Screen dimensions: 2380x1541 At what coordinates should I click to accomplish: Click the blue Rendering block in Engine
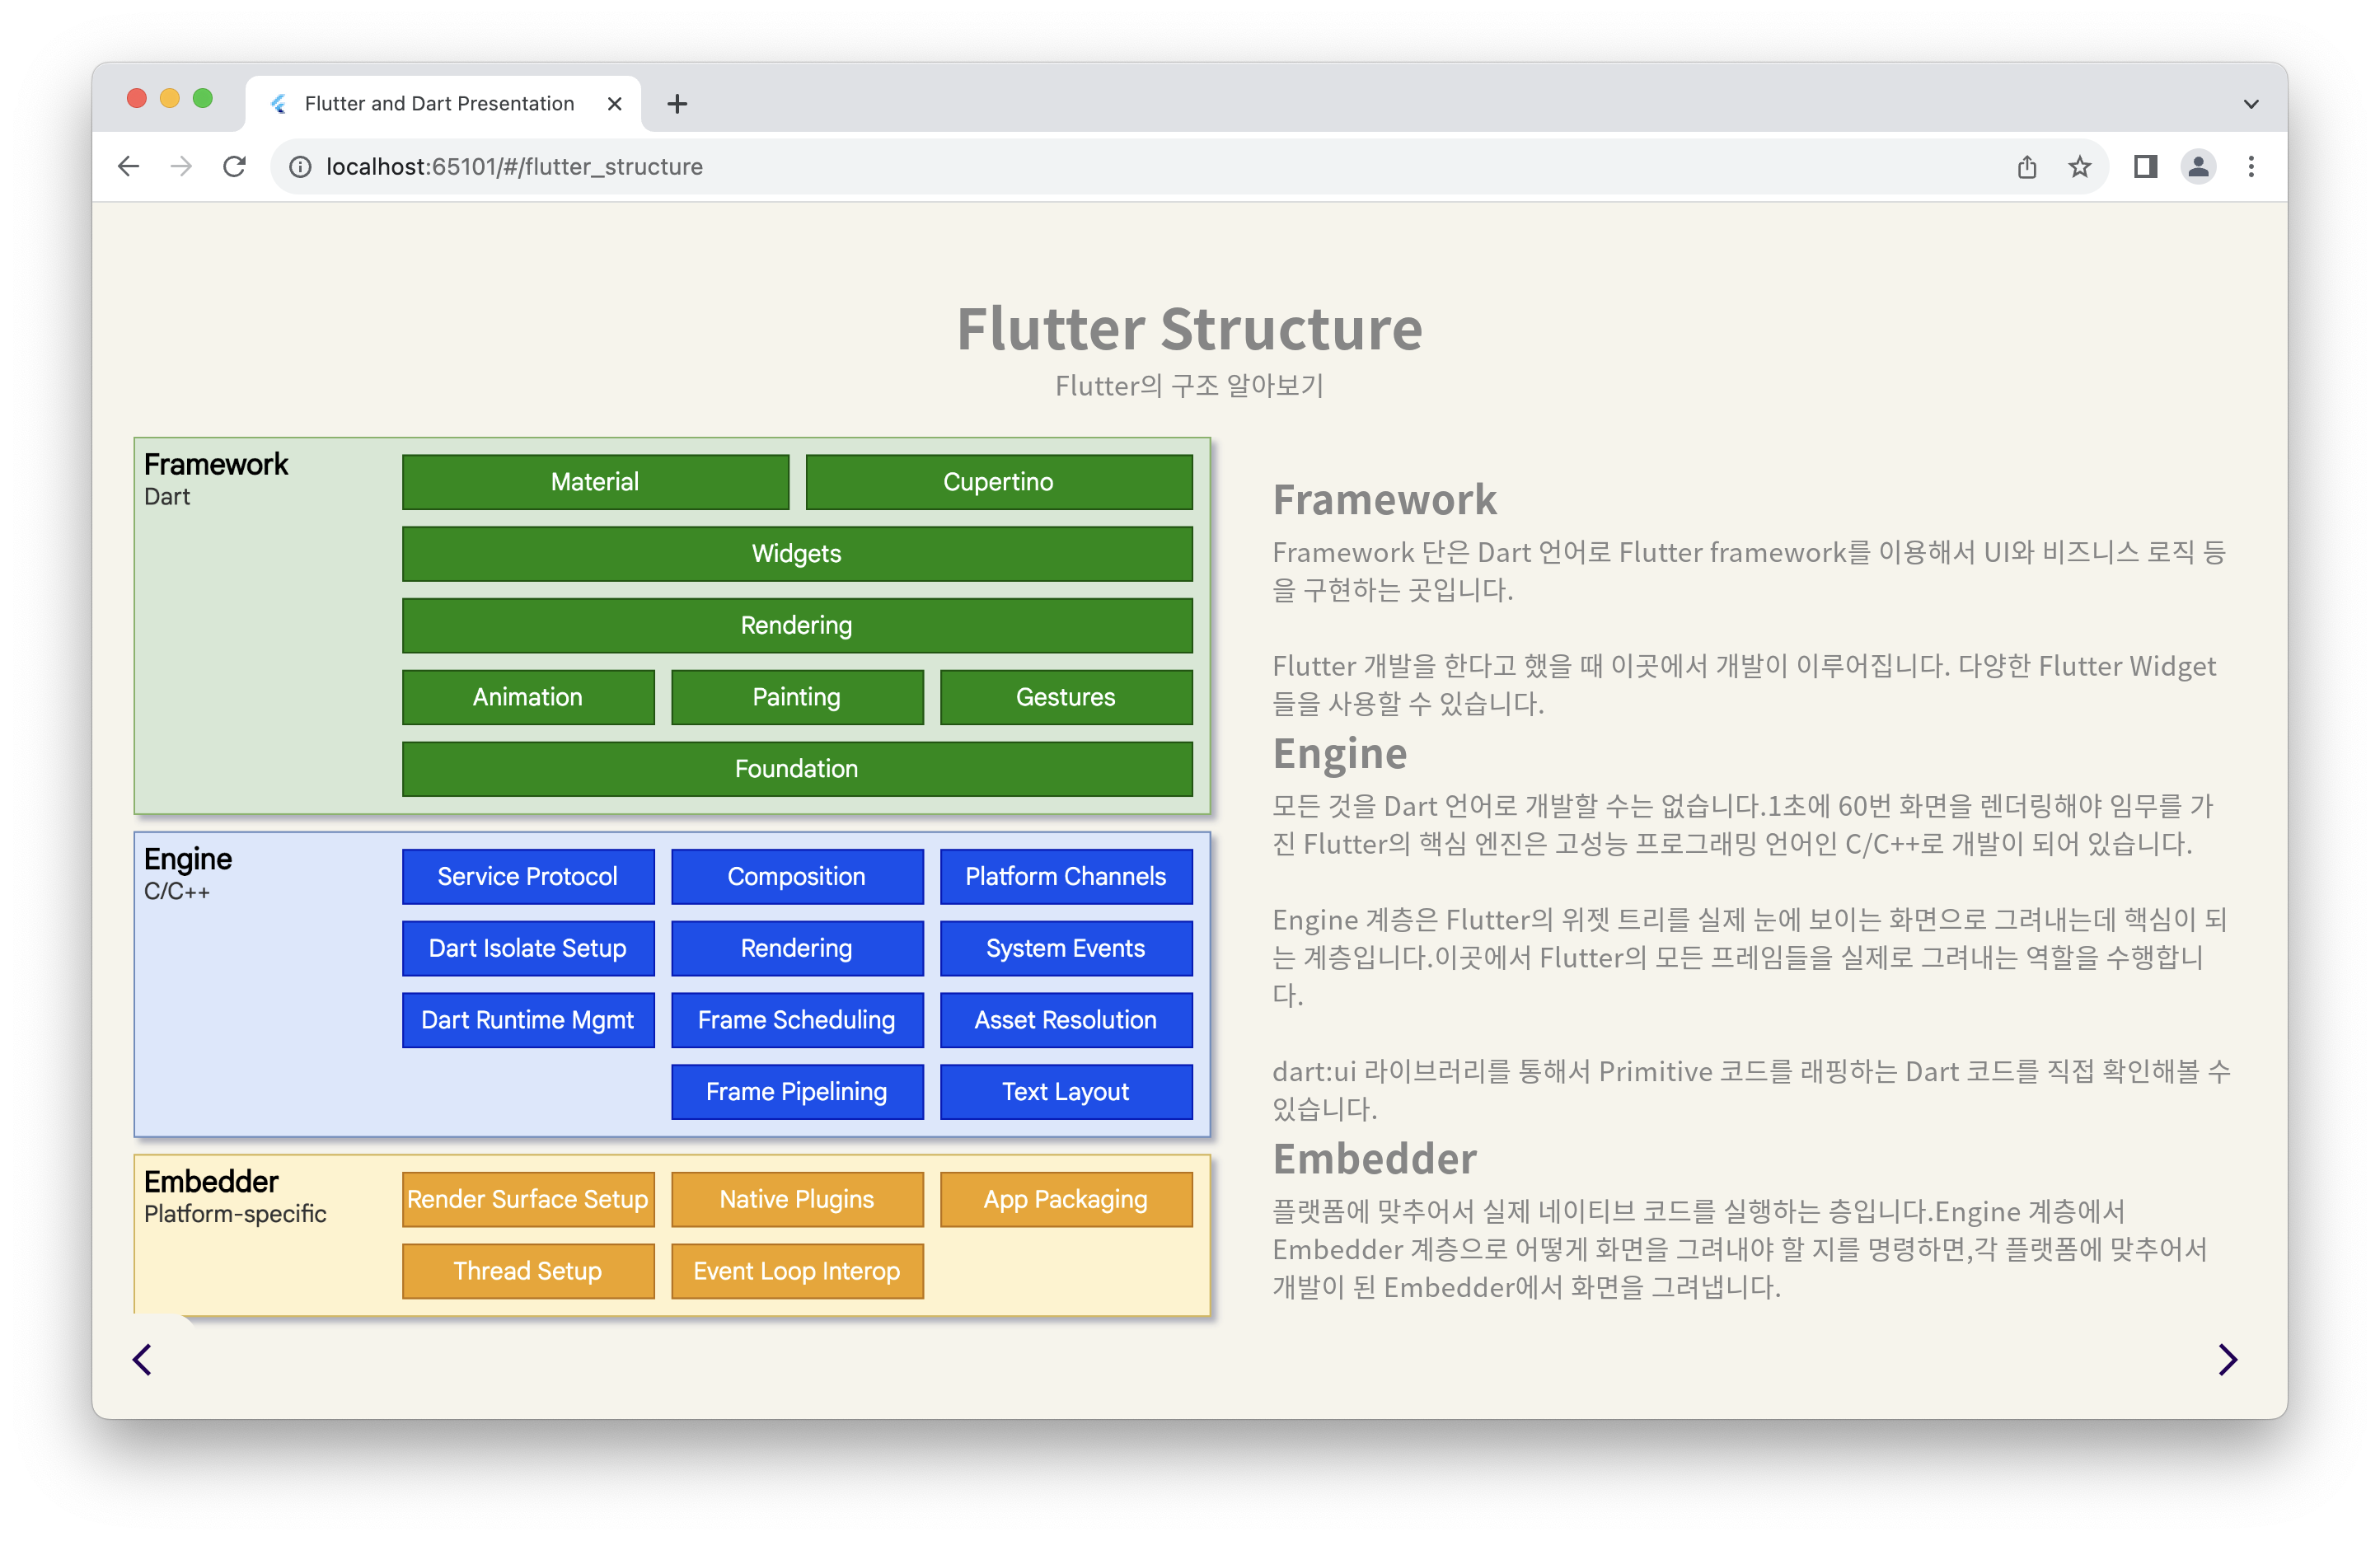[797, 948]
